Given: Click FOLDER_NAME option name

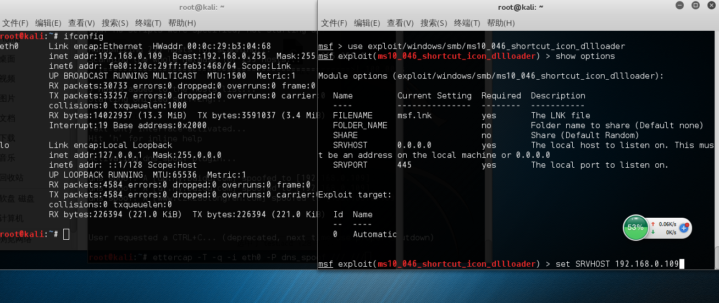Looking at the screenshot, I should coord(360,125).
